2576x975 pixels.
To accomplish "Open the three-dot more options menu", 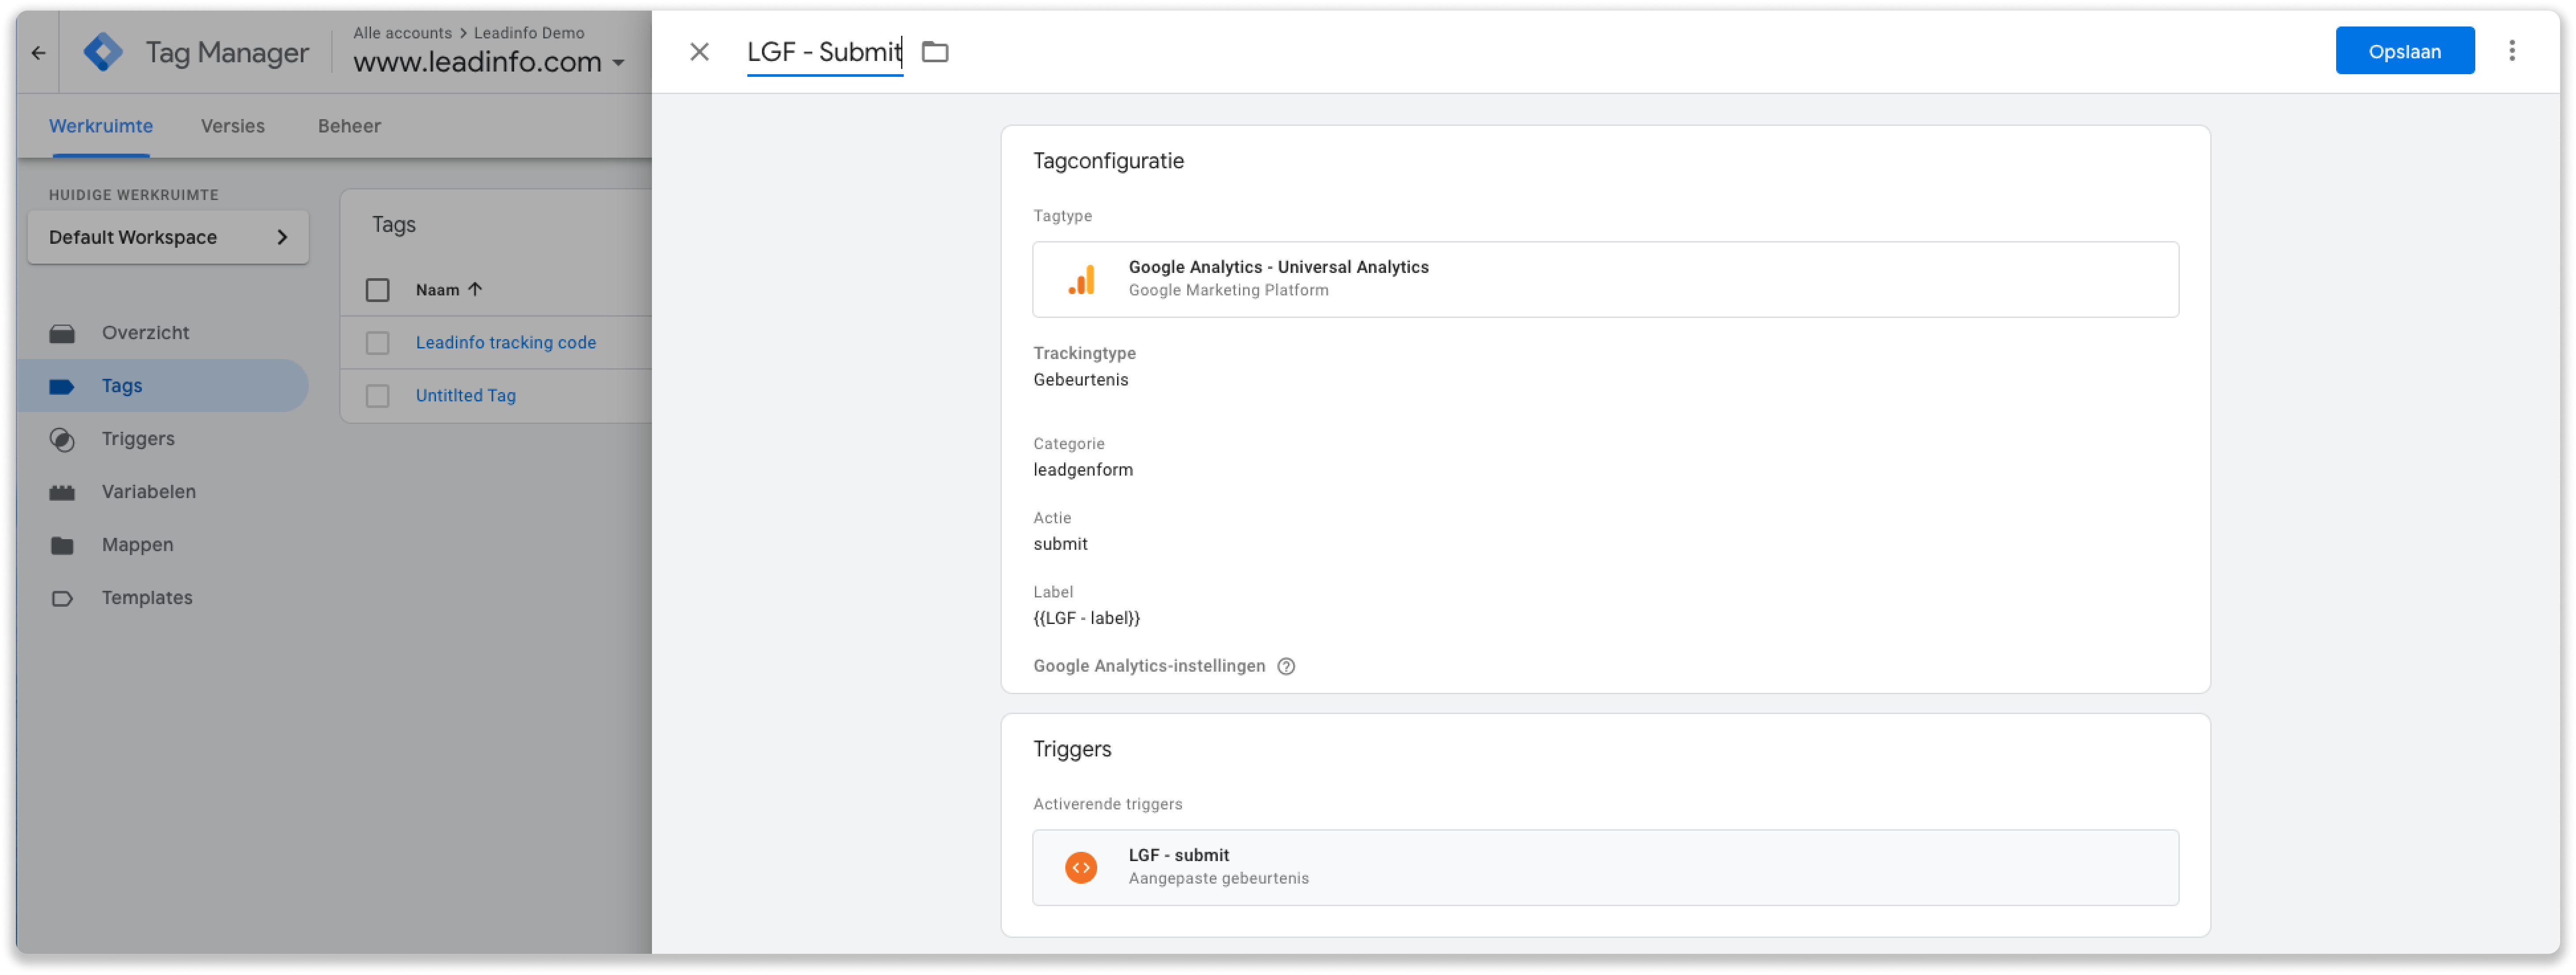I will 2511,51.
